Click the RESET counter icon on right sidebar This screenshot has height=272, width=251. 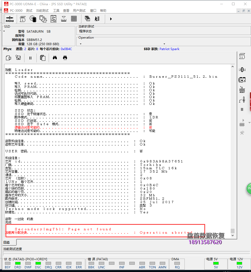click(242, 90)
